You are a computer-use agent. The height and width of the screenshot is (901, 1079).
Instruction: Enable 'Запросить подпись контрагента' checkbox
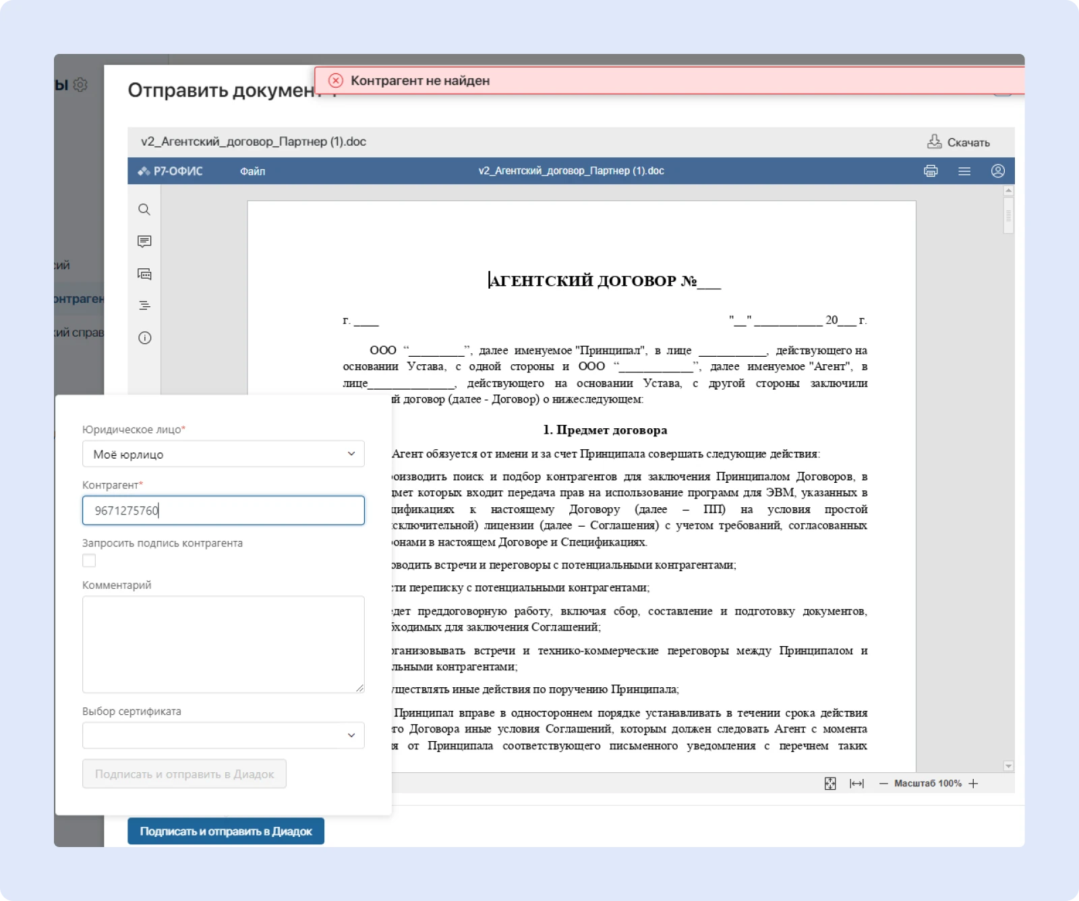[x=88, y=560]
